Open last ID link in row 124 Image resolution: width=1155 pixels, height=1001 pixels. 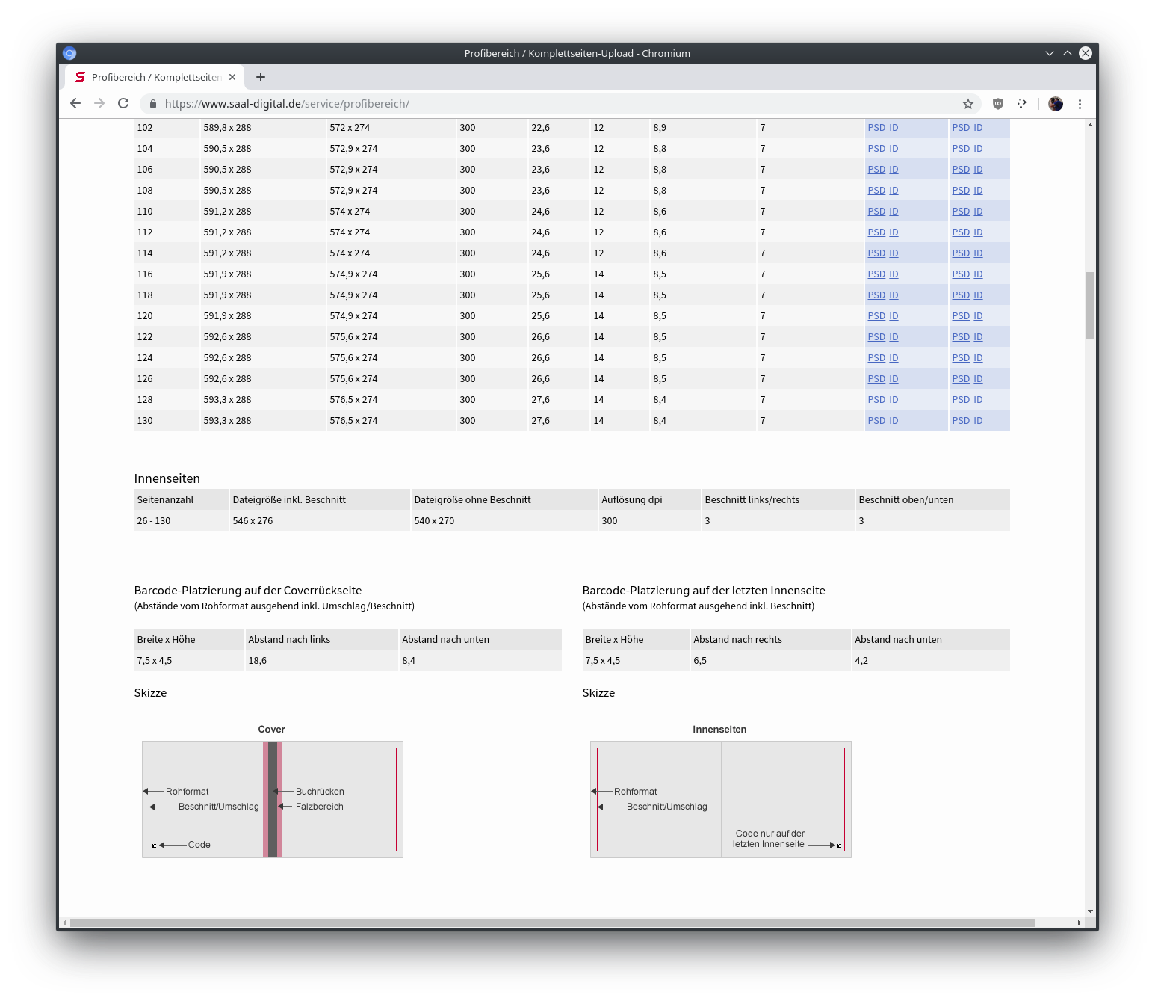click(x=978, y=358)
